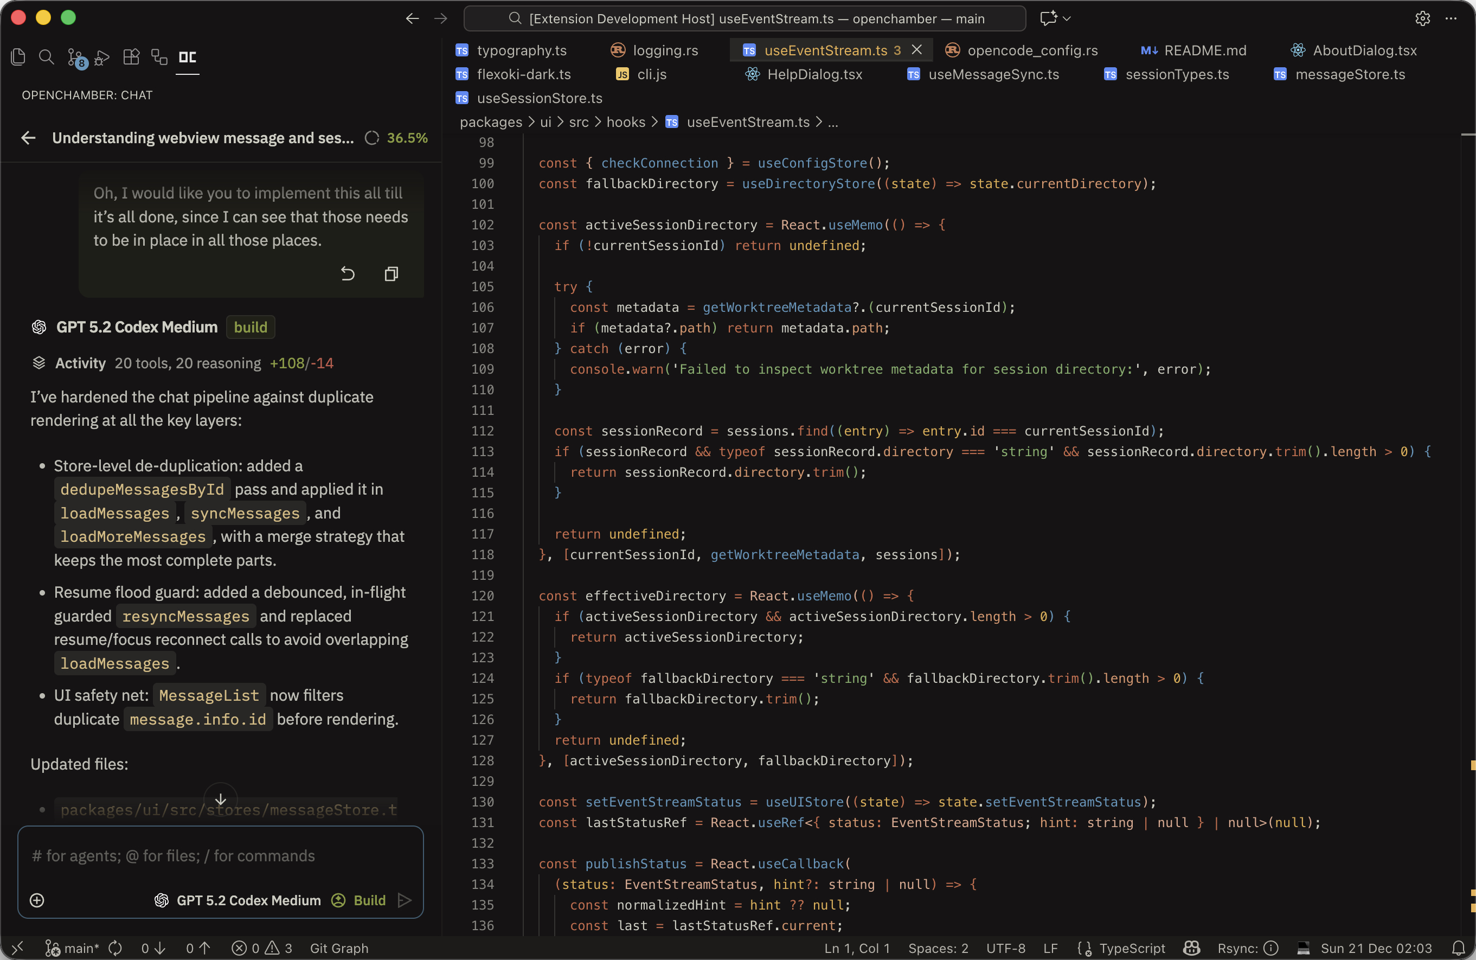Change file encoding UTF-8
Screen dimensions: 1476x960
point(1006,948)
